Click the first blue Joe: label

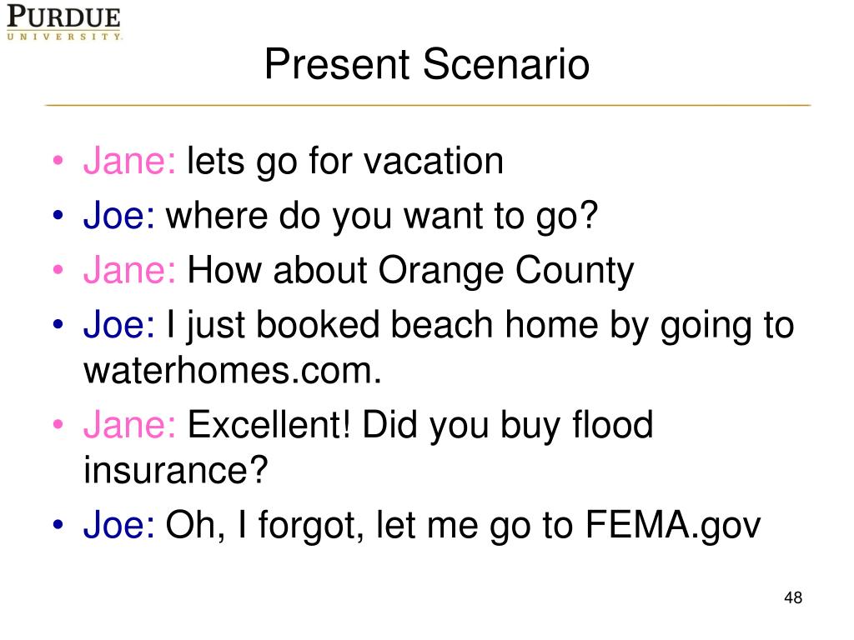coord(119,216)
